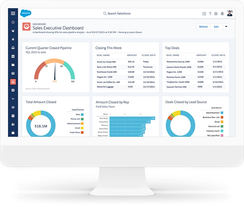Image resolution: width=244 pixels, height=207 pixels.
Task: Click the red Dashboard gauge icon beside title
Action: point(26,26)
